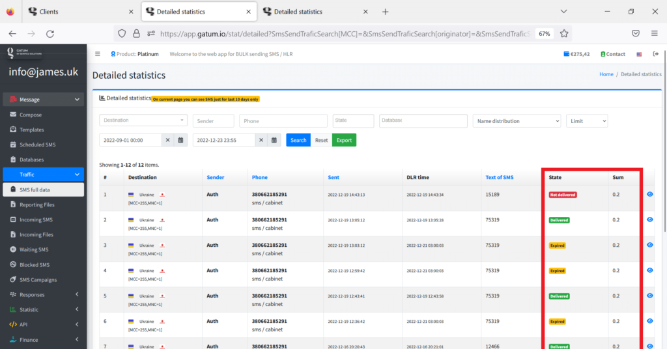Open the list all tabs dropdown
Screen dimensions: 667x349
(563, 12)
